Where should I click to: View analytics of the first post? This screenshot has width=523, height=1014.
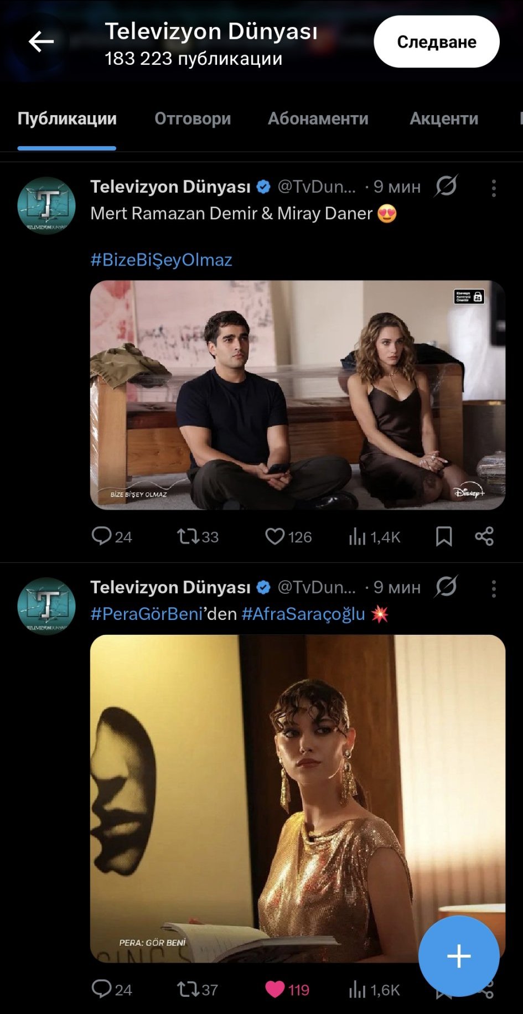click(358, 536)
